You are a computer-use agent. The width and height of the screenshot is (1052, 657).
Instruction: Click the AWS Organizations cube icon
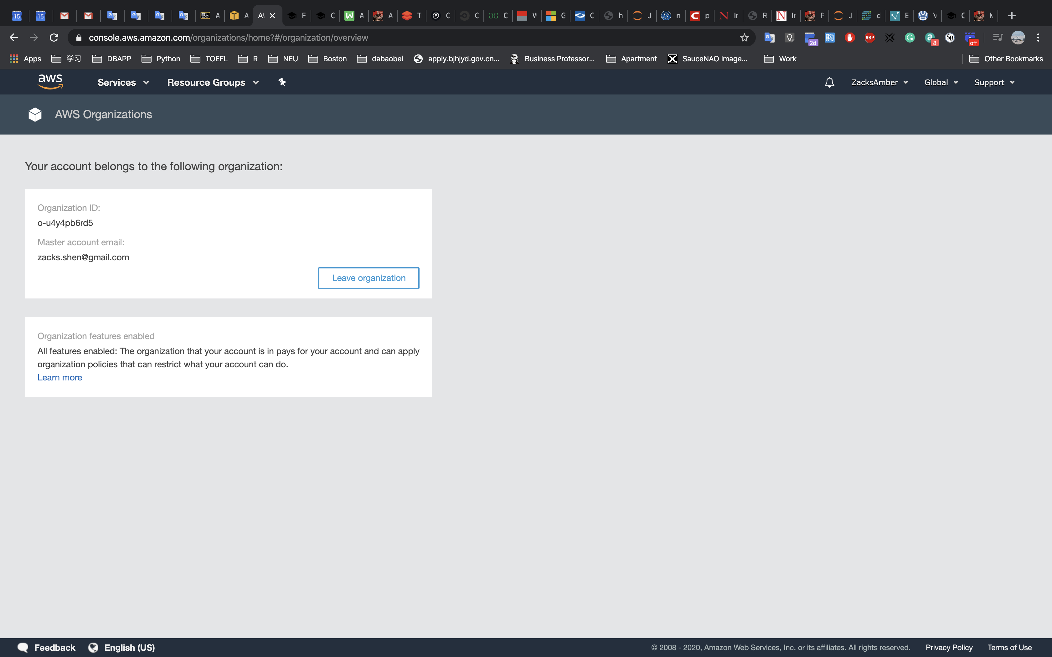point(35,115)
